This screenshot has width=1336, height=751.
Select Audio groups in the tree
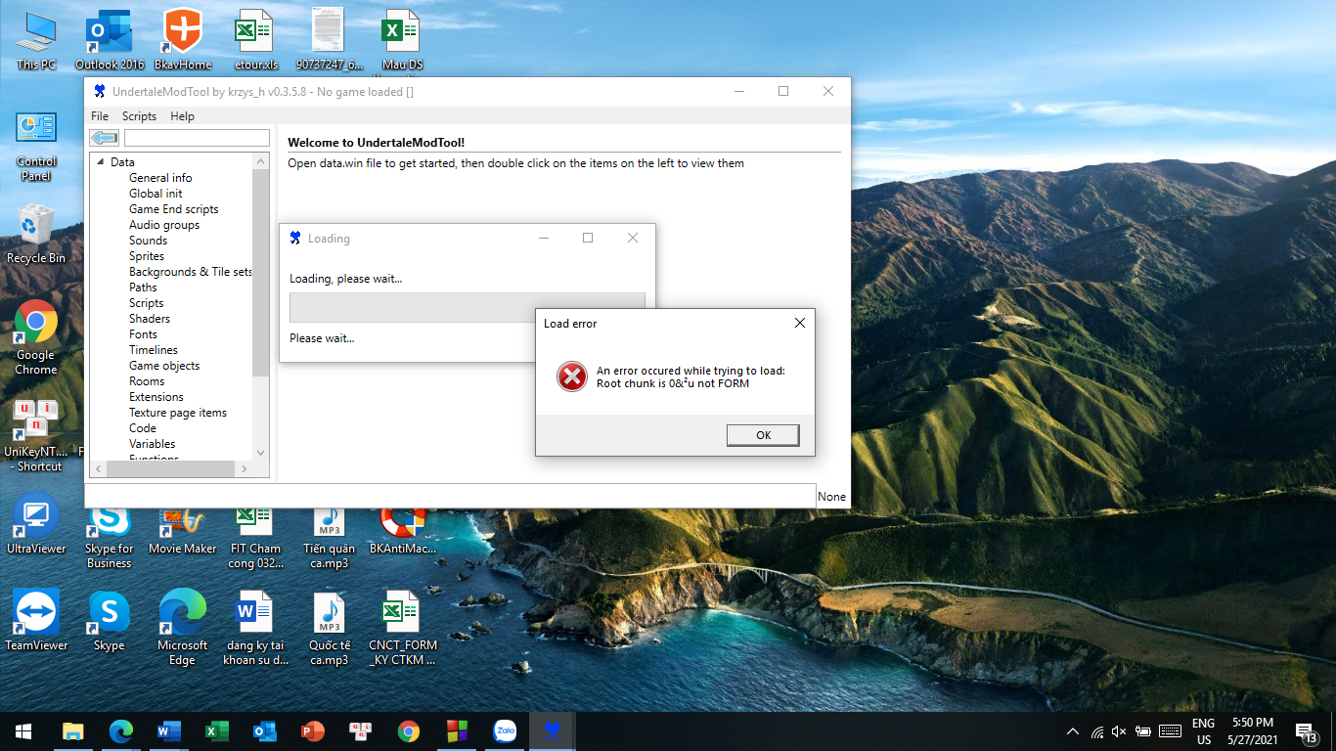(164, 225)
